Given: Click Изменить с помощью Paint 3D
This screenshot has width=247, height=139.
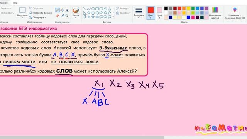Looking at the screenshot, I should click(235, 13).
